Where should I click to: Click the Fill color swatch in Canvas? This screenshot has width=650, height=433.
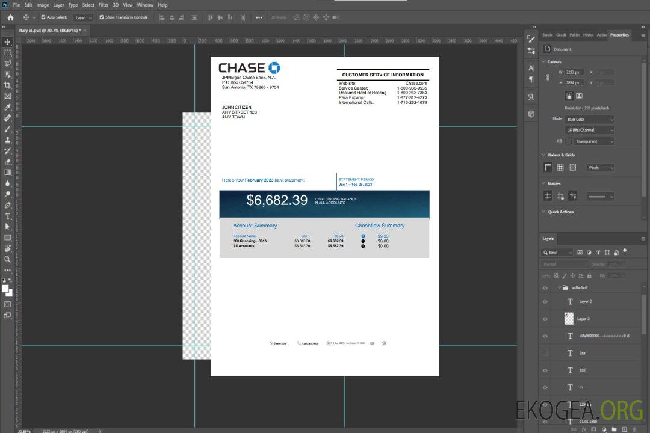pyautogui.click(x=568, y=141)
